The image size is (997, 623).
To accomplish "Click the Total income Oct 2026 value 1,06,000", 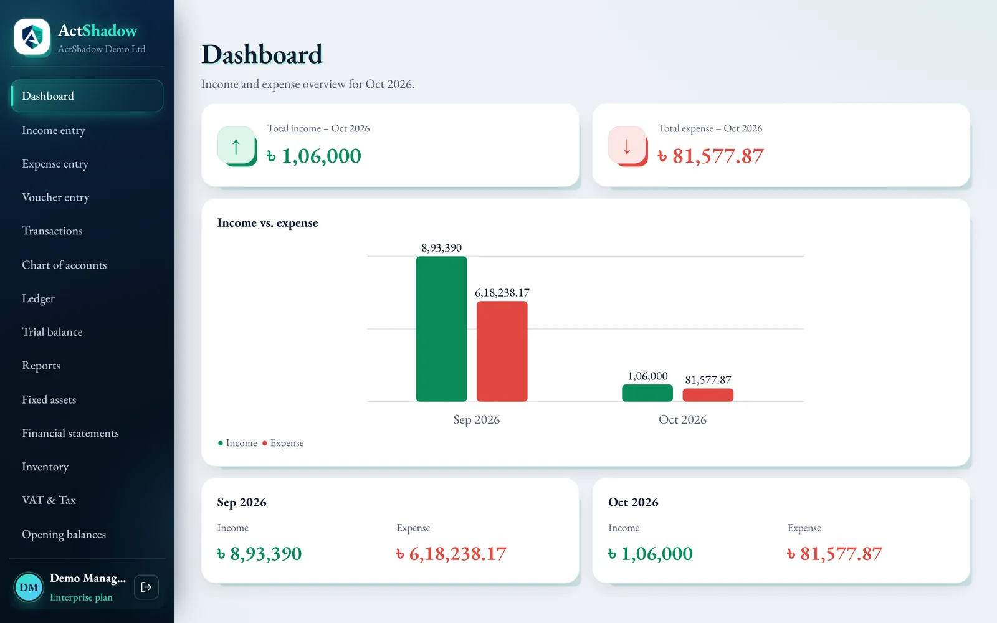I will coord(314,156).
